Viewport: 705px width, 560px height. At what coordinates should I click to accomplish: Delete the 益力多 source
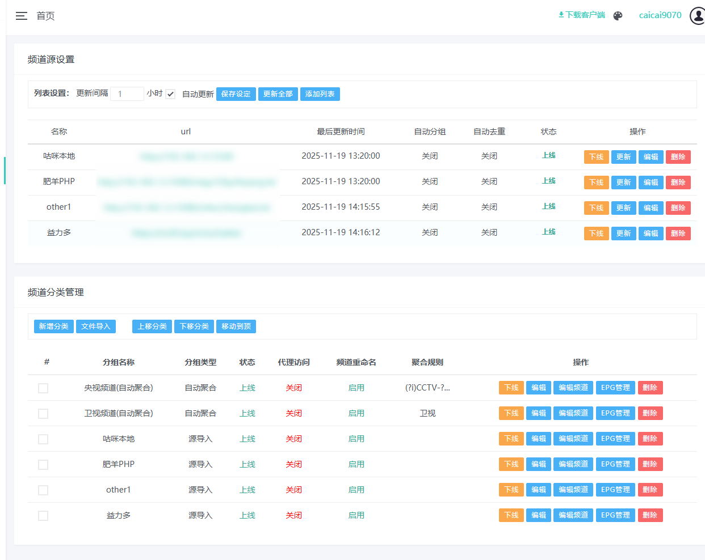[678, 234]
